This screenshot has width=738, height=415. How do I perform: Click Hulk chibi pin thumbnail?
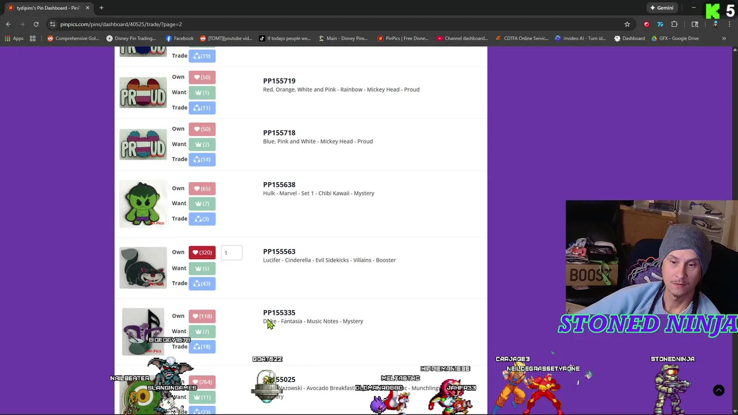(143, 203)
